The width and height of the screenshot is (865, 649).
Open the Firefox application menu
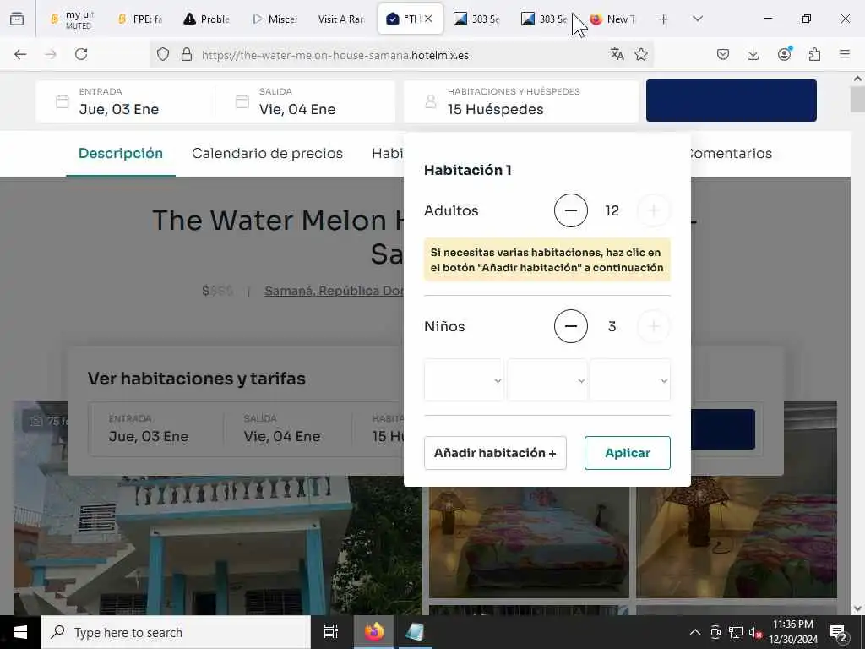tap(845, 54)
